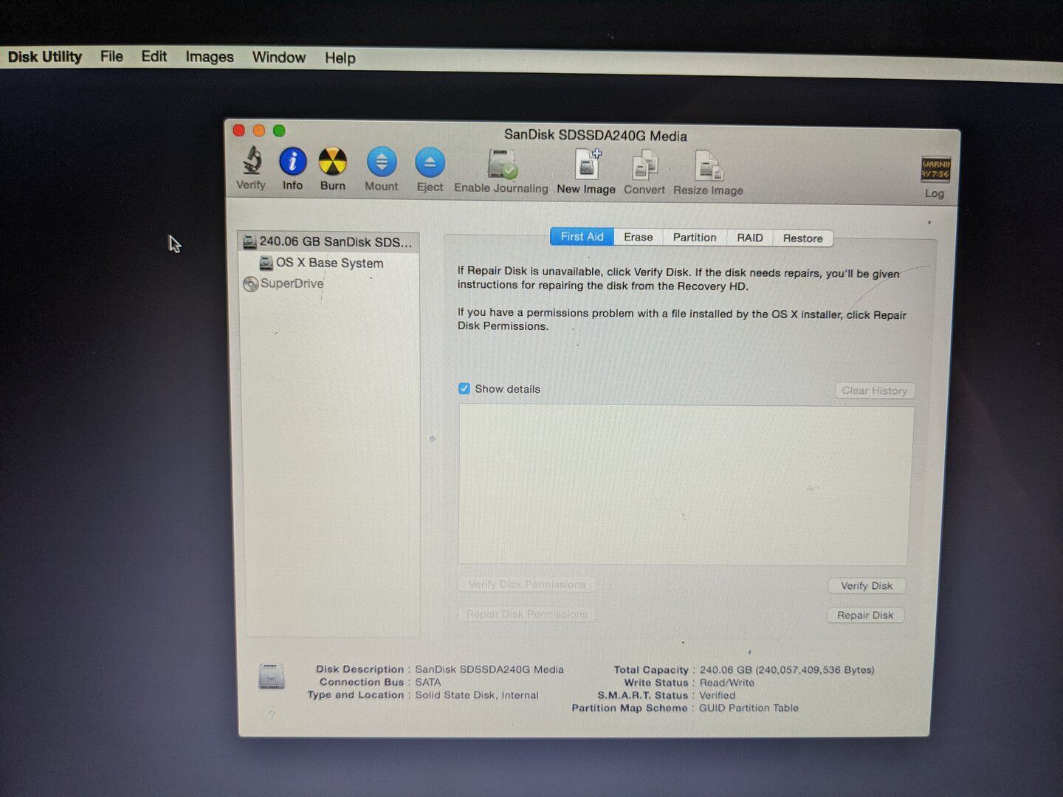Click the Repair Disk button
1063x797 pixels.
(x=865, y=615)
